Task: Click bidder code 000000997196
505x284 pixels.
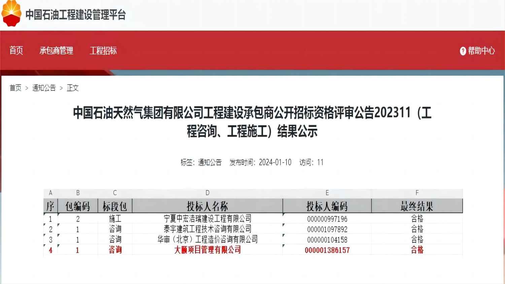Action: (x=327, y=219)
